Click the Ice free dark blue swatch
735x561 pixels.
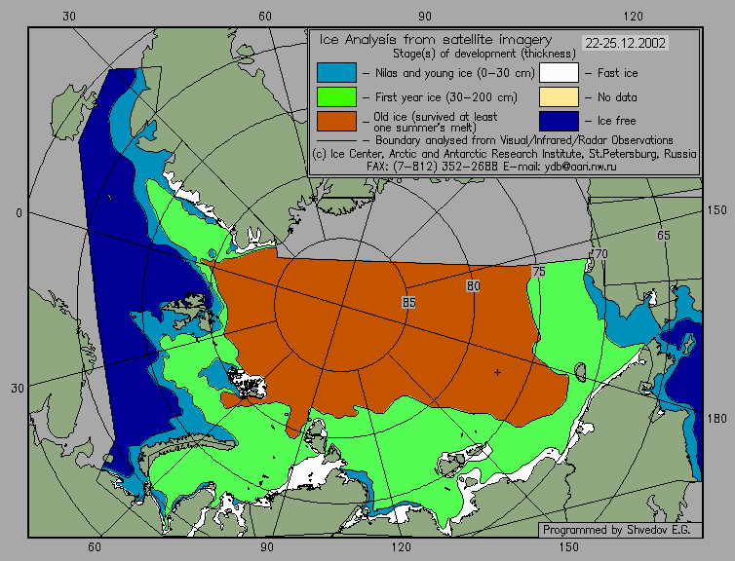tap(559, 121)
